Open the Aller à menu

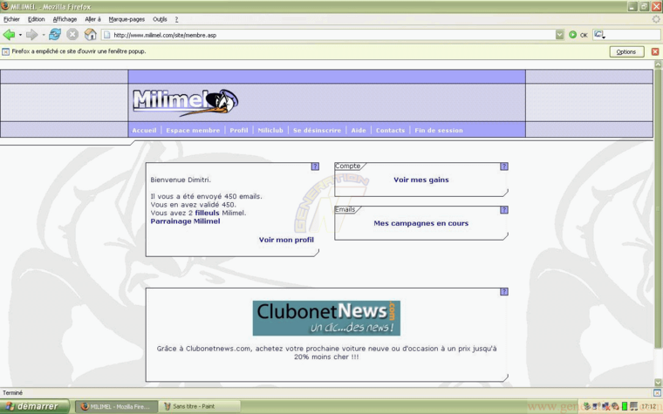[92, 19]
